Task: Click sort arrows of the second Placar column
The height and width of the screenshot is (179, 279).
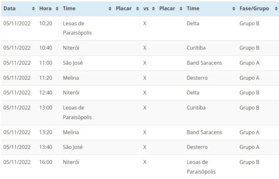Action: pos(181,9)
